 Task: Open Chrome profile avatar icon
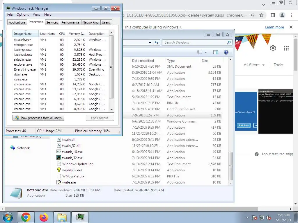tap(282, 15)
